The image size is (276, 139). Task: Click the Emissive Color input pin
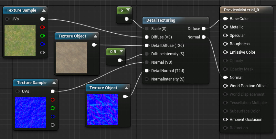tap(225, 52)
